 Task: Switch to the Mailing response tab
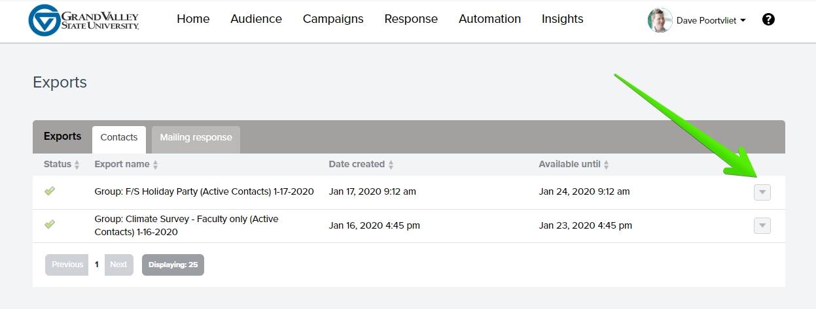pos(196,138)
